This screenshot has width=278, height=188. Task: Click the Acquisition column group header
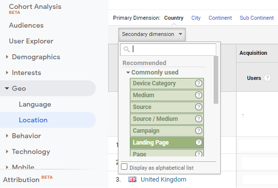[253, 53]
